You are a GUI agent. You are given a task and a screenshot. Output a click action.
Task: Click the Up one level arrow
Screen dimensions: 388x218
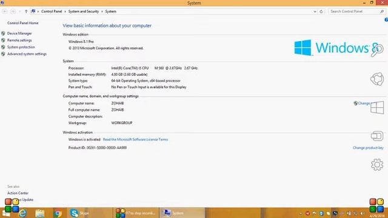(26, 12)
